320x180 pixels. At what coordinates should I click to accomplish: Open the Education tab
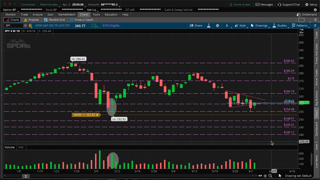click(x=111, y=14)
